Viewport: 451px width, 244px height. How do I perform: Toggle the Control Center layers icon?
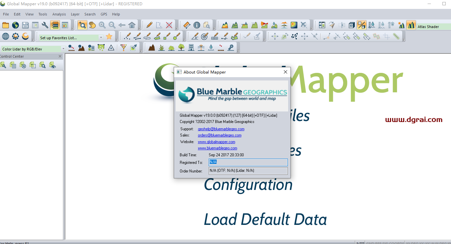pyautogui.click(x=55, y=25)
